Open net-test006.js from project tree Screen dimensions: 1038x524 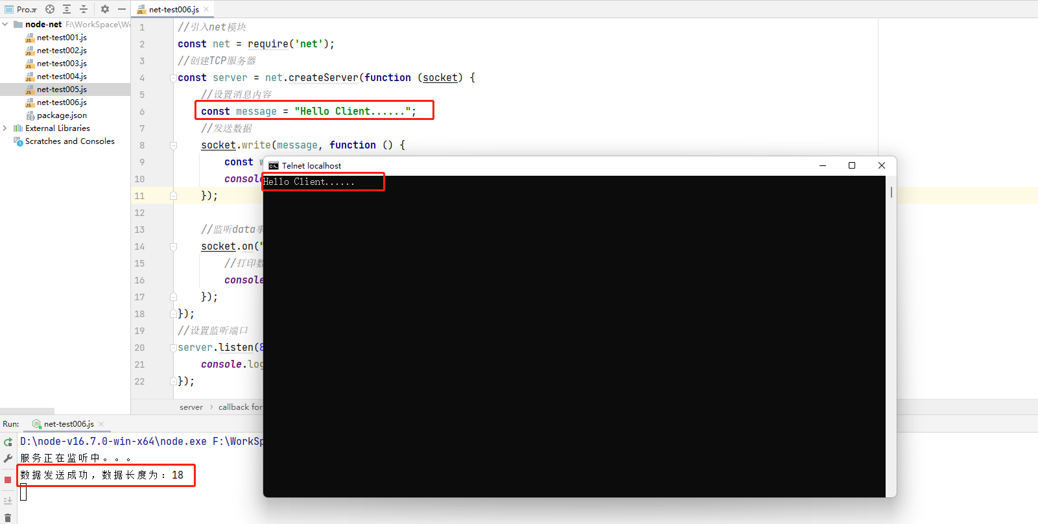click(x=62, y=102)
